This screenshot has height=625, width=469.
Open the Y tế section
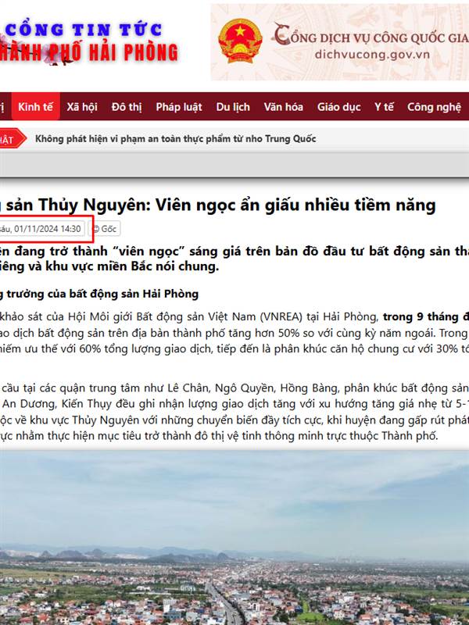coord(384,107)
